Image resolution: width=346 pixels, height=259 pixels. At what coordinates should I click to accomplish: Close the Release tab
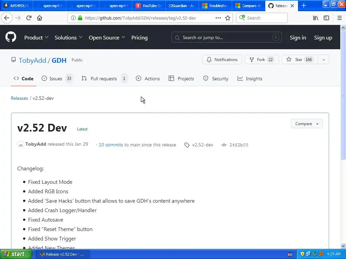(x=292, y=6)
